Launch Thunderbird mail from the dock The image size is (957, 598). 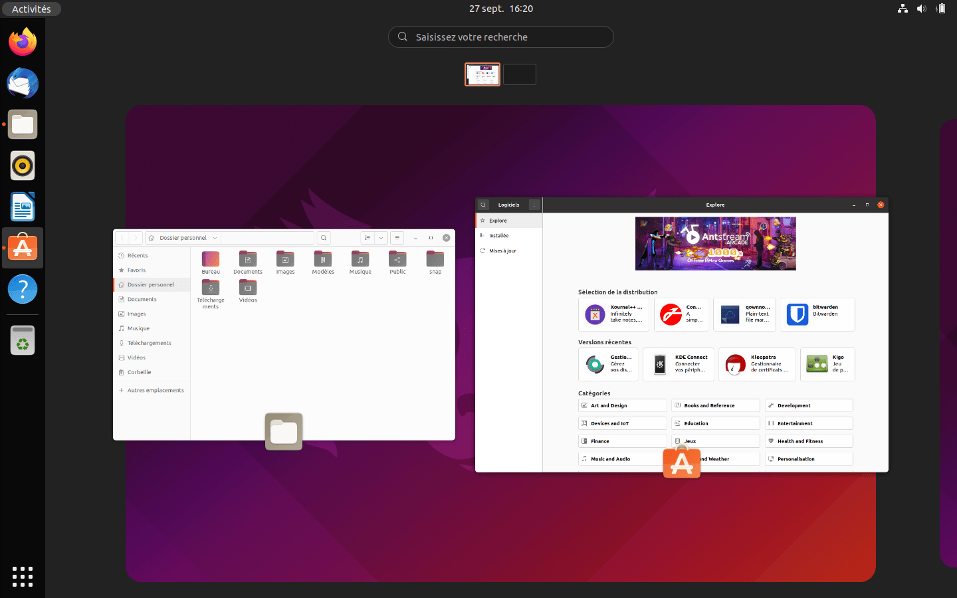coord(23,84)
